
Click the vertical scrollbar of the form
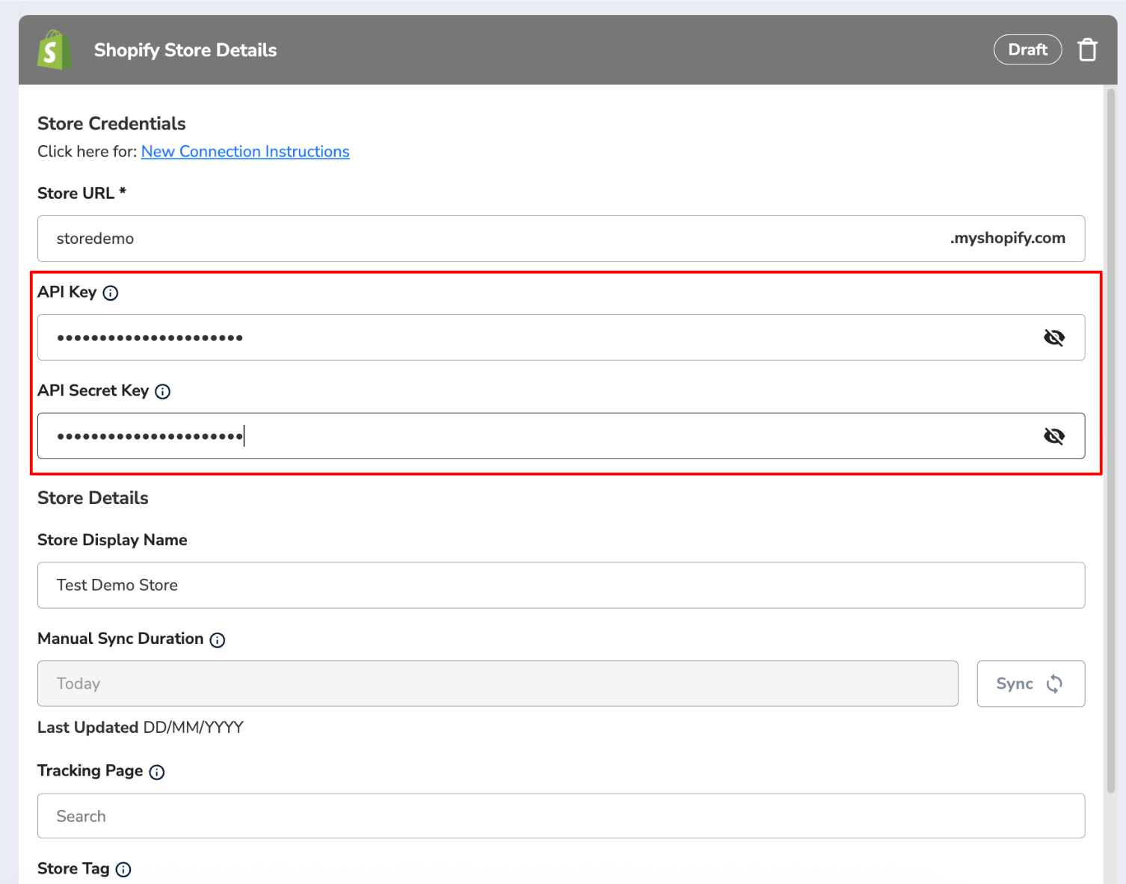(1110, 441)
